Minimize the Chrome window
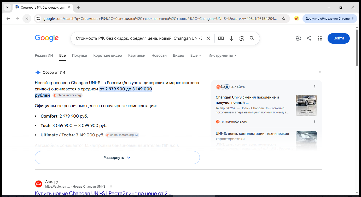 point(329,7)
